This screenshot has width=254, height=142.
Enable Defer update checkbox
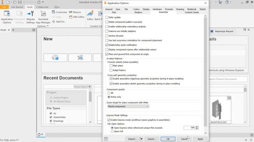tap(107, 17)
